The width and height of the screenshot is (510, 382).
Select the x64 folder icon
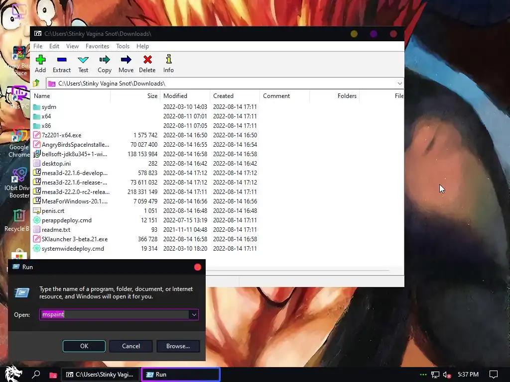pos(37,116)
